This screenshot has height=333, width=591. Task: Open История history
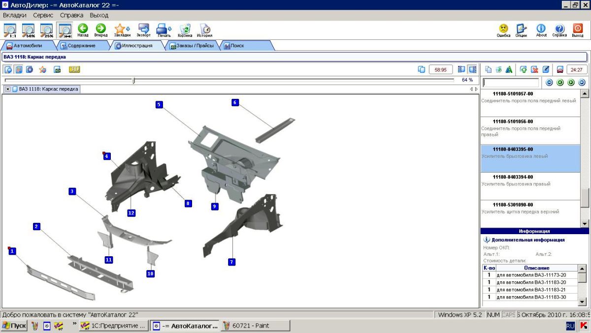[x=205, y=30]
